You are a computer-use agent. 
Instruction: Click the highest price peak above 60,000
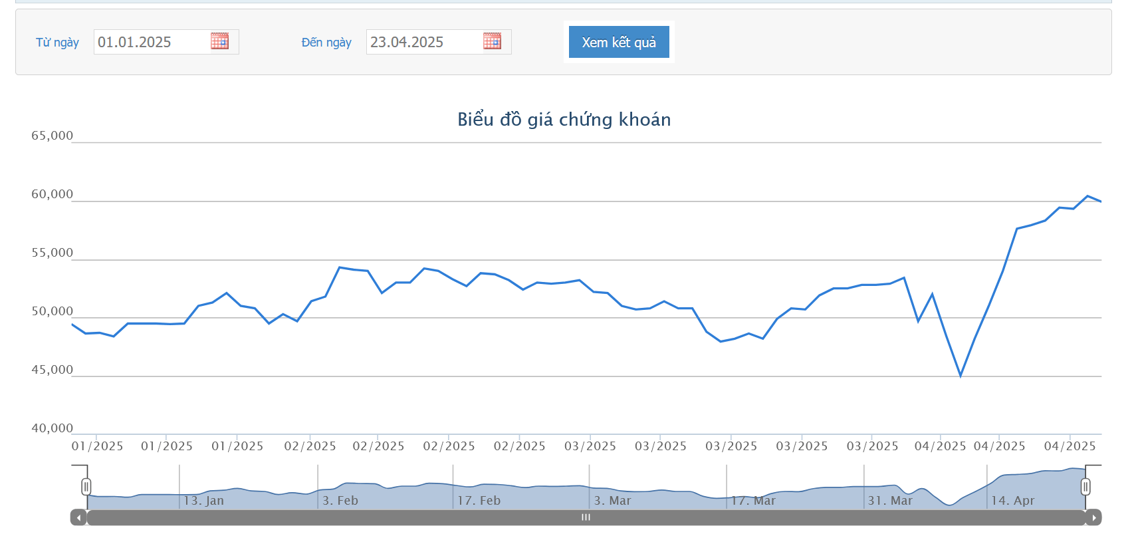pyautogui.click(x=1087, y=196)
